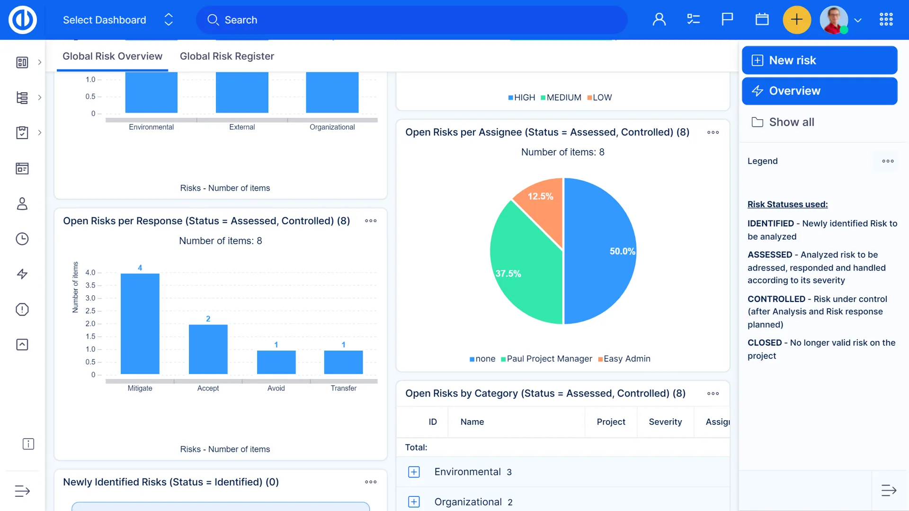Open the risk alert icon in sidebar
Screen dimensions: 909x511
point(22,309)
